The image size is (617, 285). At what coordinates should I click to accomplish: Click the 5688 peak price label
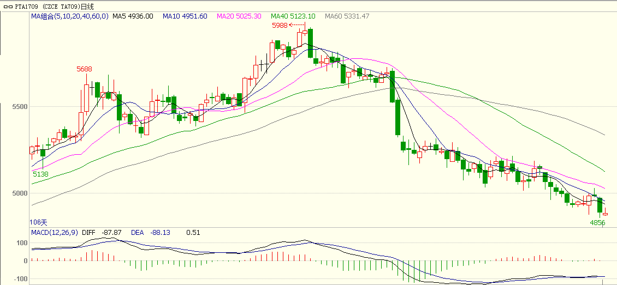click(x=84, y=69)
